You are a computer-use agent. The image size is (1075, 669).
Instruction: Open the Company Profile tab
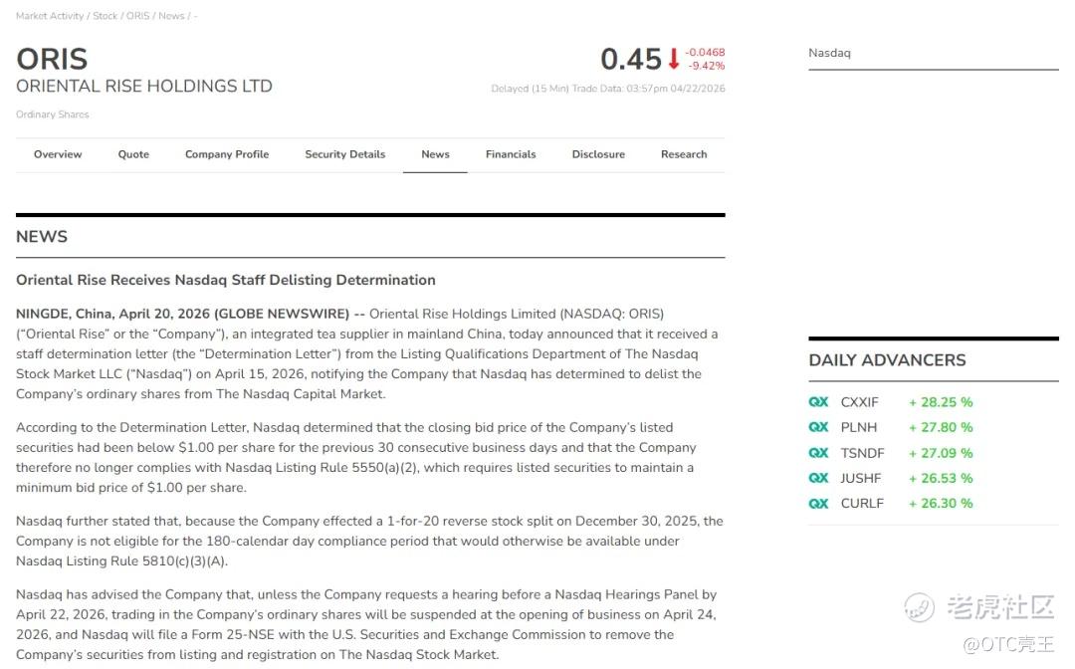click(x=227, y=154)
